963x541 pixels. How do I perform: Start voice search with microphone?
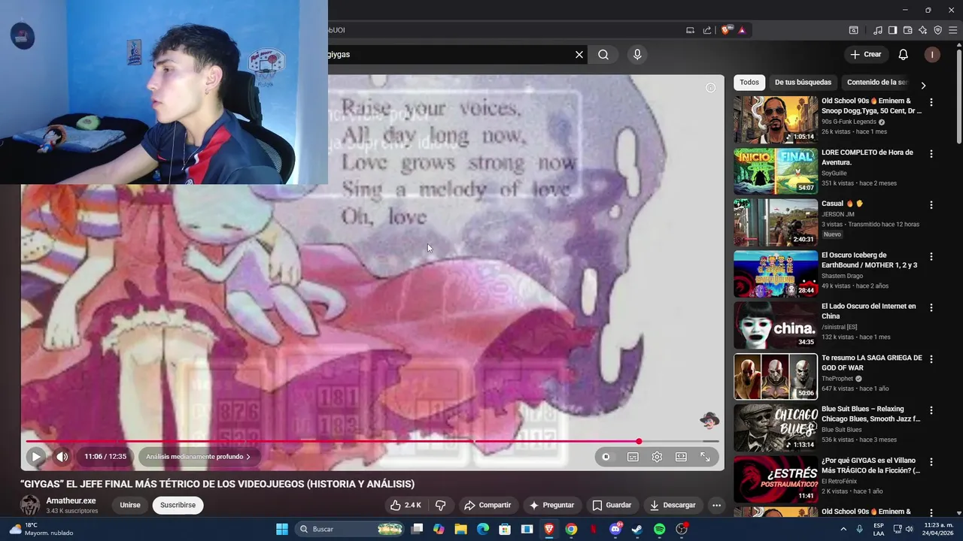(x=637, y=54)
